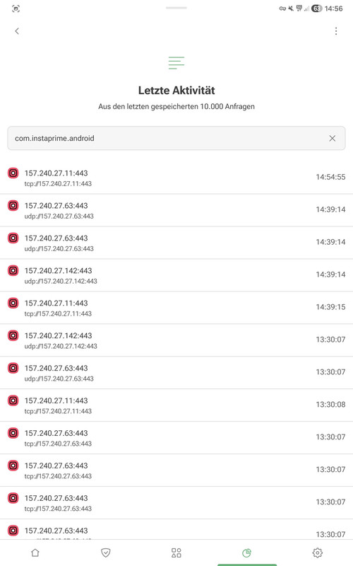This screenshot has width=353, height=566.
Task: Open the three-dot overflow menu
Action: point(336,31)
